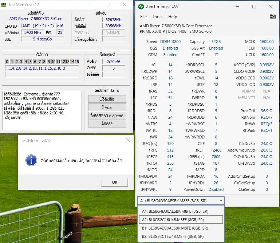Click the second TestMem5 button under testmem.tz.ru
The height and width of the screenshot is (243, 280).
pos(107,107)
